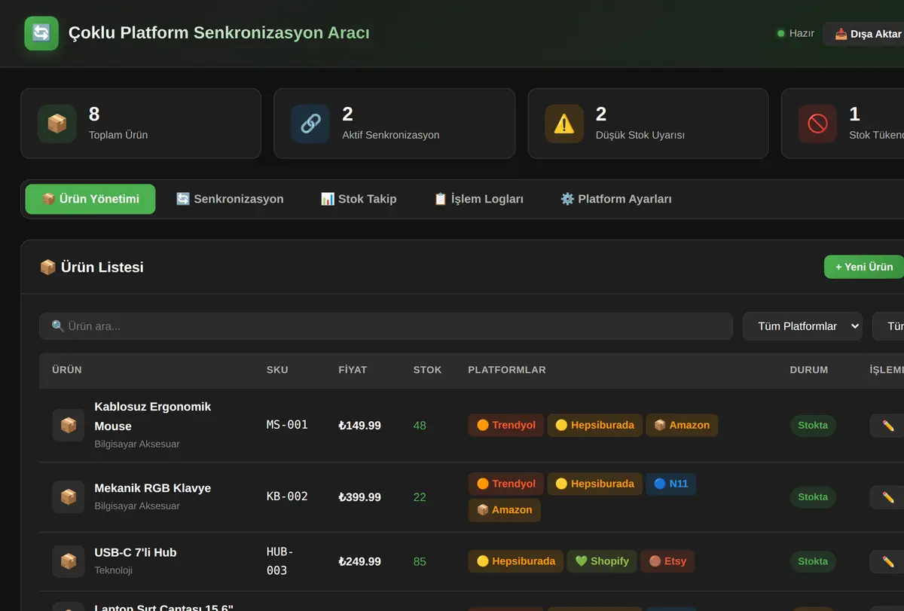Click the STOK column header
904x611 pixels.
(x=427, y=370)
